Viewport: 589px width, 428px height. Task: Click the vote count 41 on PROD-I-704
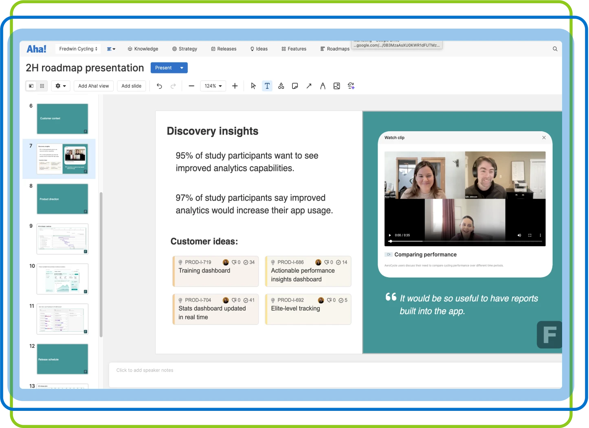(249, 300)
